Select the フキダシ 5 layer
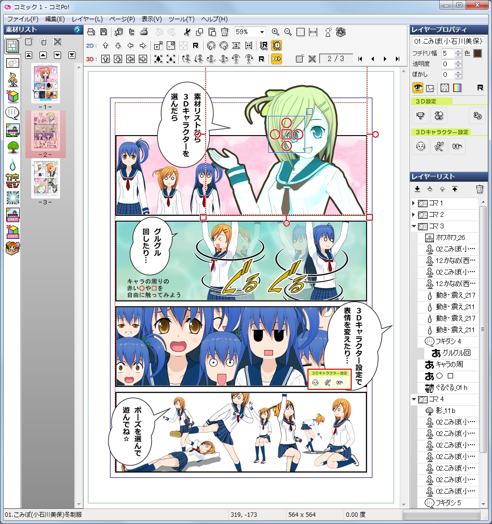This screenshot has width=492, height=524. [x=448, y=503]
